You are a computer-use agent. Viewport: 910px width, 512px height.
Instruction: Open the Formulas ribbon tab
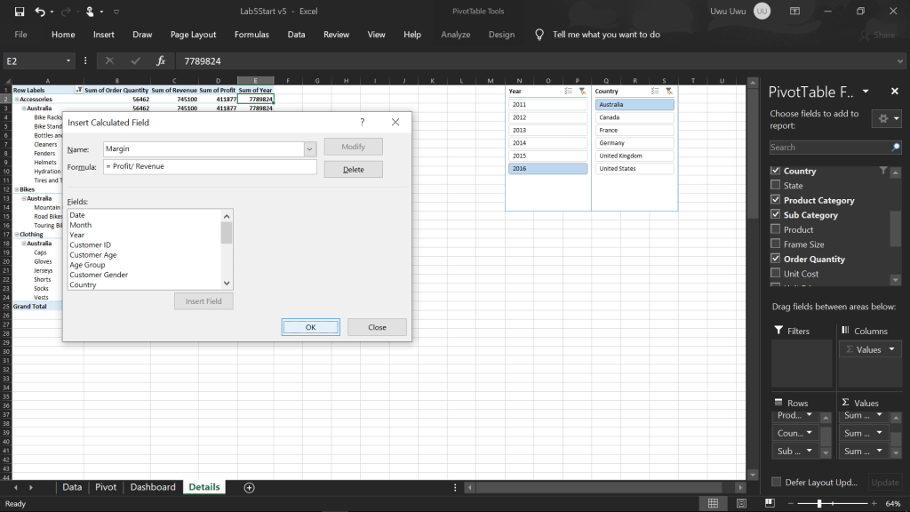(251, 35)
